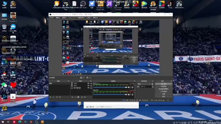Open source filters button above the panels
The image size is (221, 124).
[89, 78]
